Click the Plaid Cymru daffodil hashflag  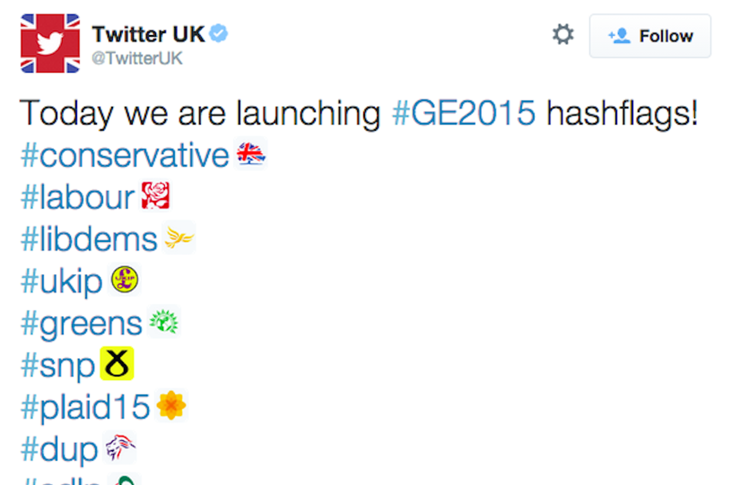click(171, 406)
